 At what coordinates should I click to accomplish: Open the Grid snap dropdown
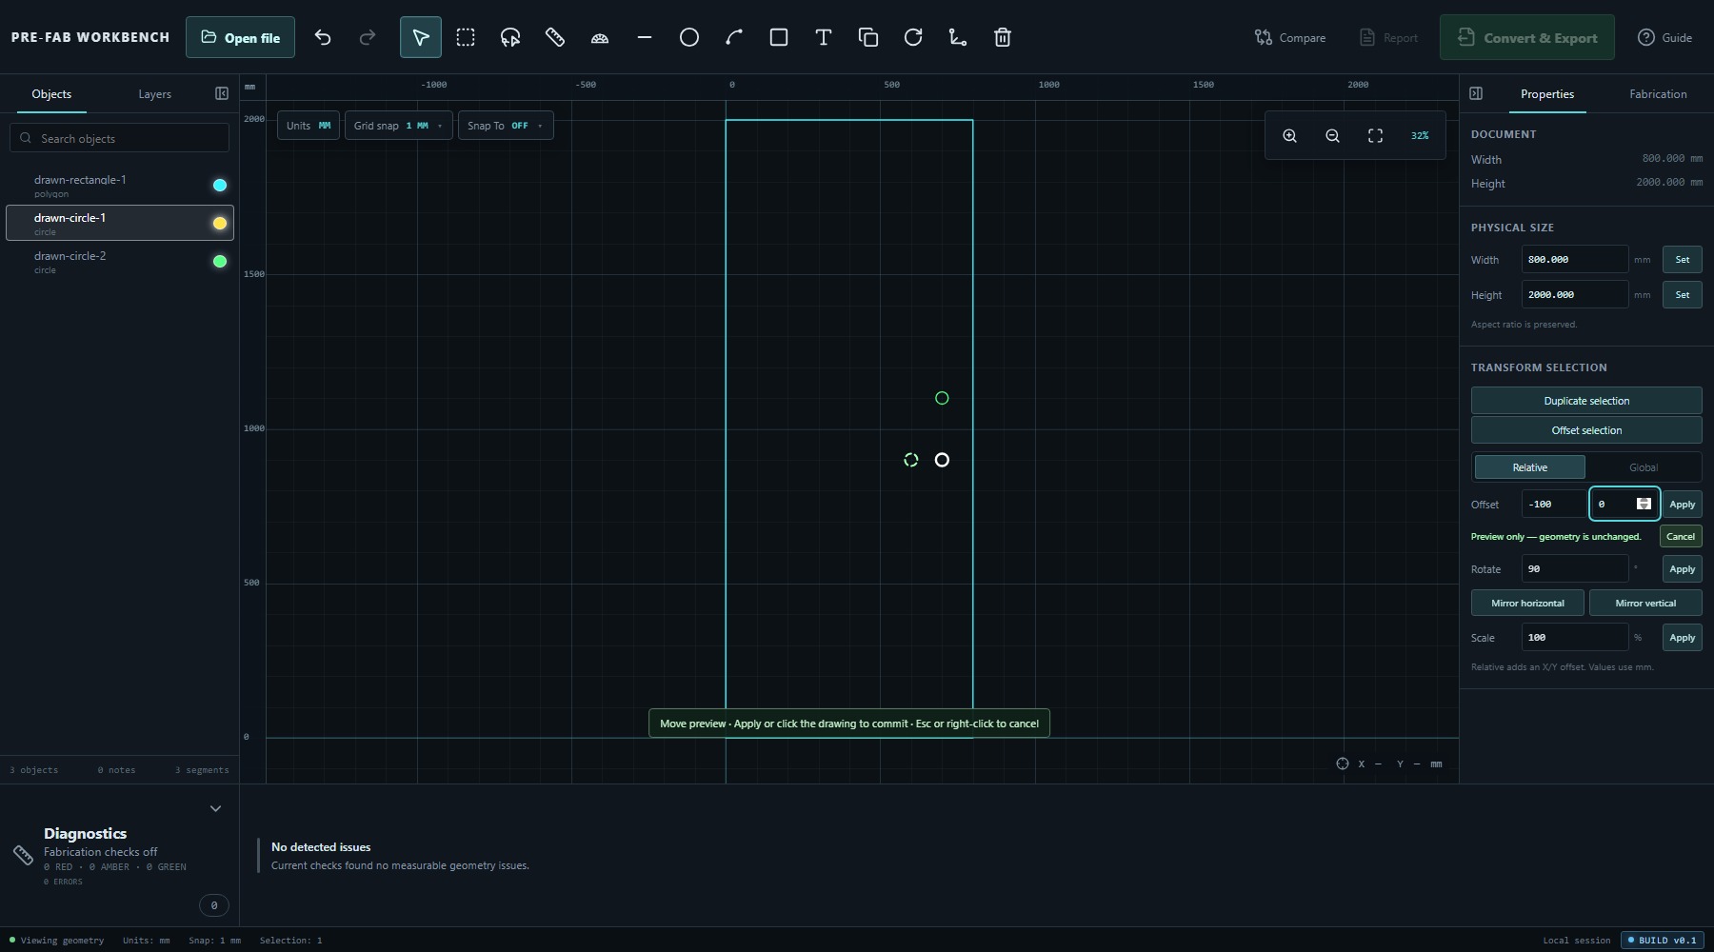coord(398,126)
